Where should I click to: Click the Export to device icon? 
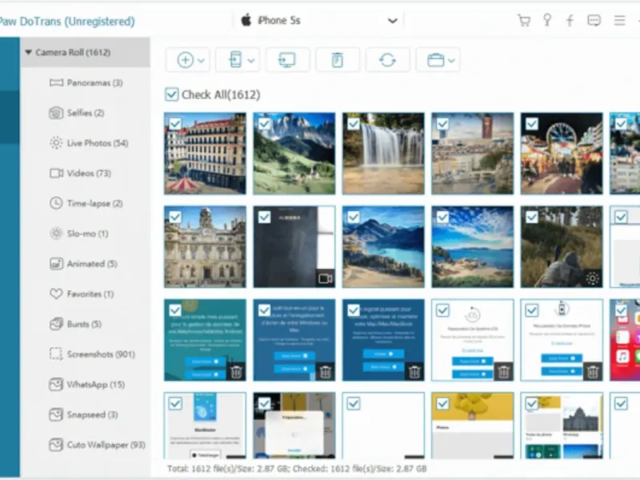(235, 59)
